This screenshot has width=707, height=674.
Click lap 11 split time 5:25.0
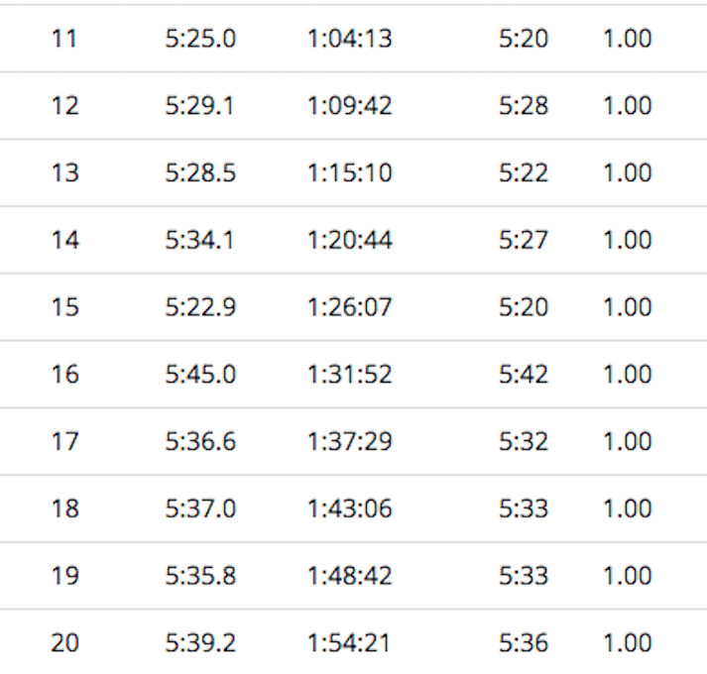[199, 39]
